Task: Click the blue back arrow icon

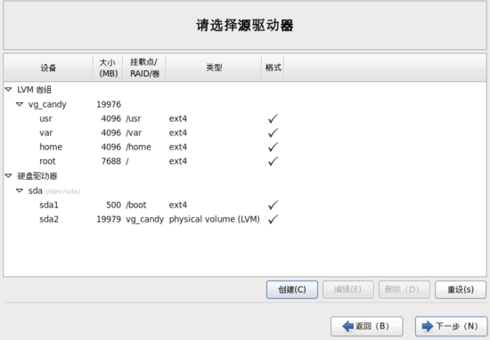Action: tap(347, 327)
